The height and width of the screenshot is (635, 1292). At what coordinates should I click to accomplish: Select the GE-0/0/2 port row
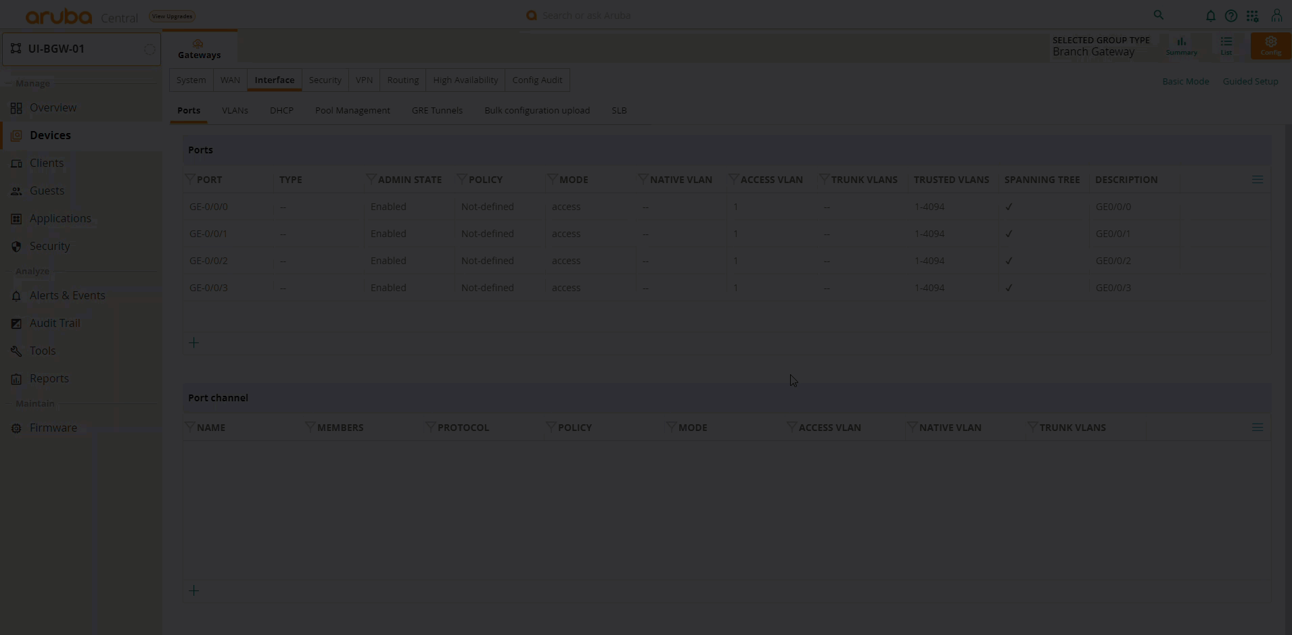(208, 261)
